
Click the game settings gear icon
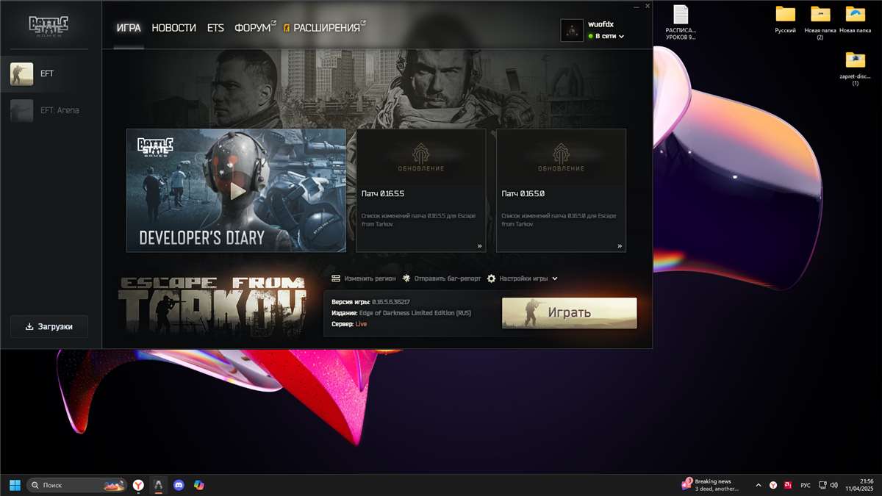492,278
